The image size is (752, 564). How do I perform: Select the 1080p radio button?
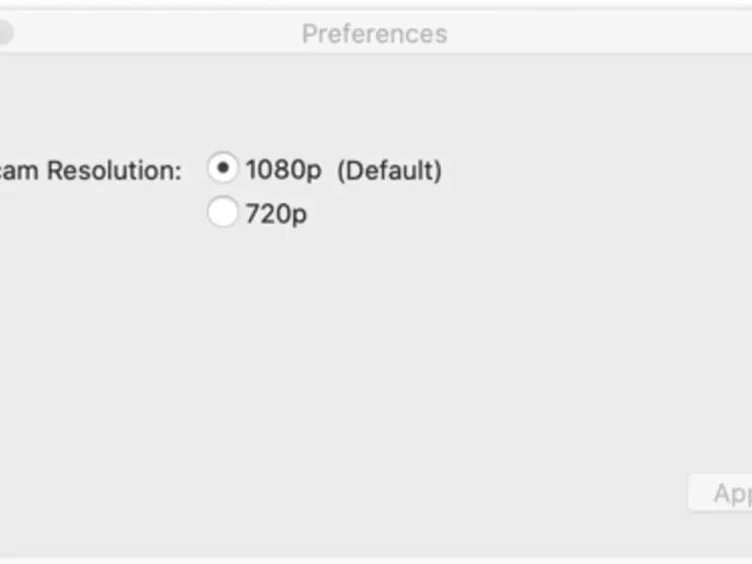(223, 168)
